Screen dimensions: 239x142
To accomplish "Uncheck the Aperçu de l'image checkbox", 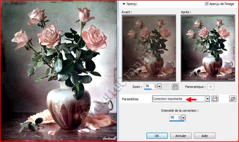I will click(207, 4).
